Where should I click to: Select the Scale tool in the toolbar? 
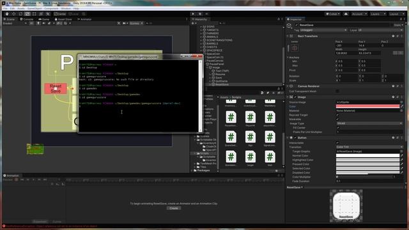(27, 14)
